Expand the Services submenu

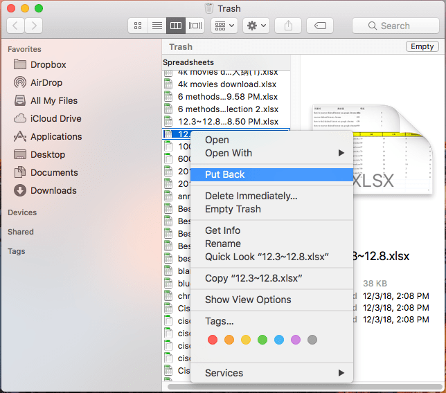271,373
